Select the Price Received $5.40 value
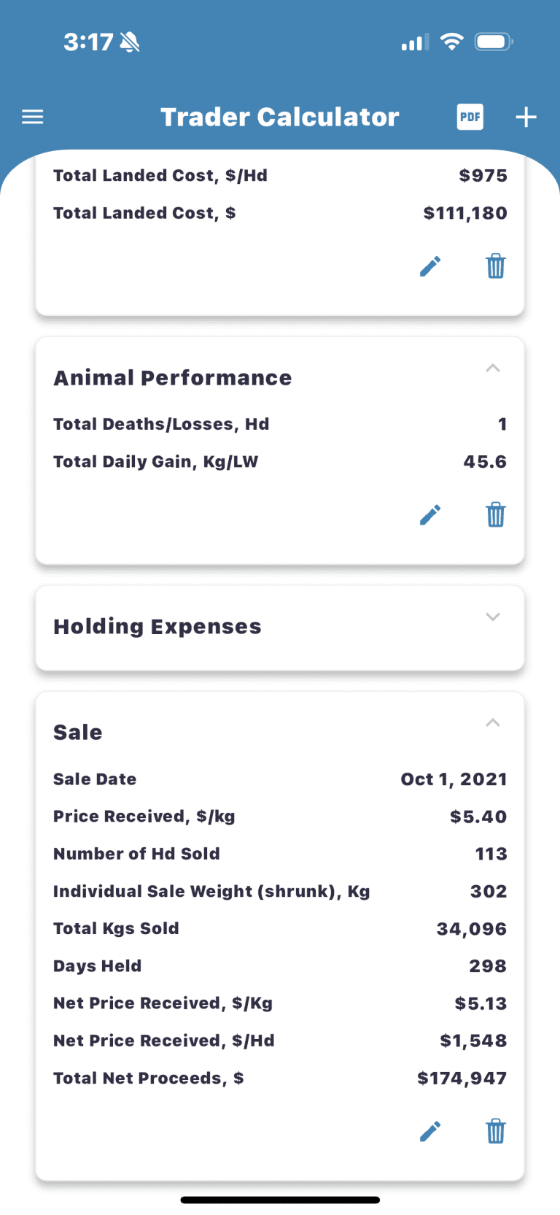The width and height of the screenshot is (560, 1215). tap(478, 817)
